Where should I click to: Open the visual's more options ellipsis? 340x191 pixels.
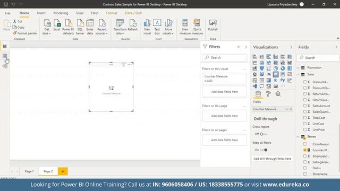tap(130, 65)
